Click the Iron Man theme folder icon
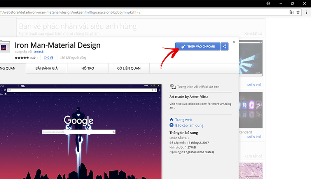The height and width of the screenshot is (179, 311). point(5,46)
